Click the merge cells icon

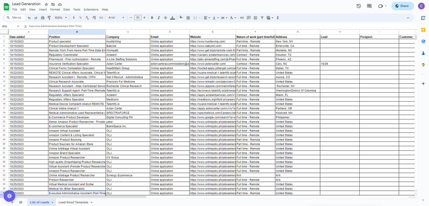(x=195, y=18)
